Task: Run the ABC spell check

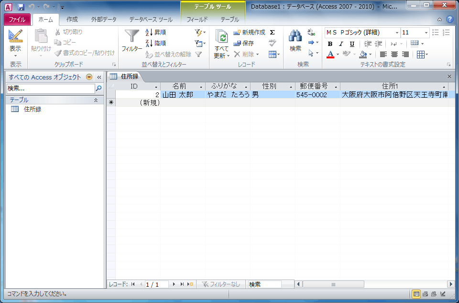Action: pos(272,43)
